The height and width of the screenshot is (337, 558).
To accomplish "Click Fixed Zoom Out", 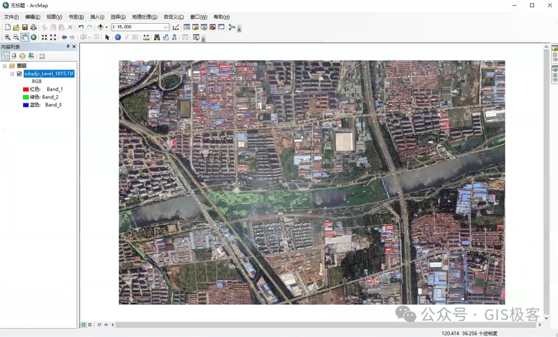I will (53, 37).
